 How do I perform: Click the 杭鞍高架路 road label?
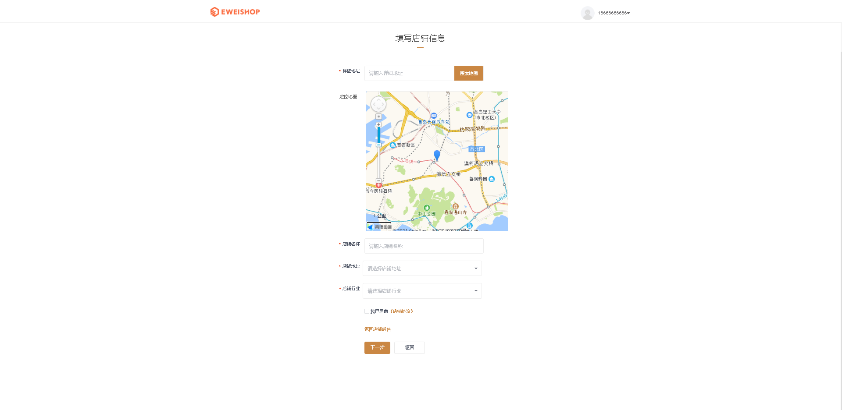pos(473,129)
